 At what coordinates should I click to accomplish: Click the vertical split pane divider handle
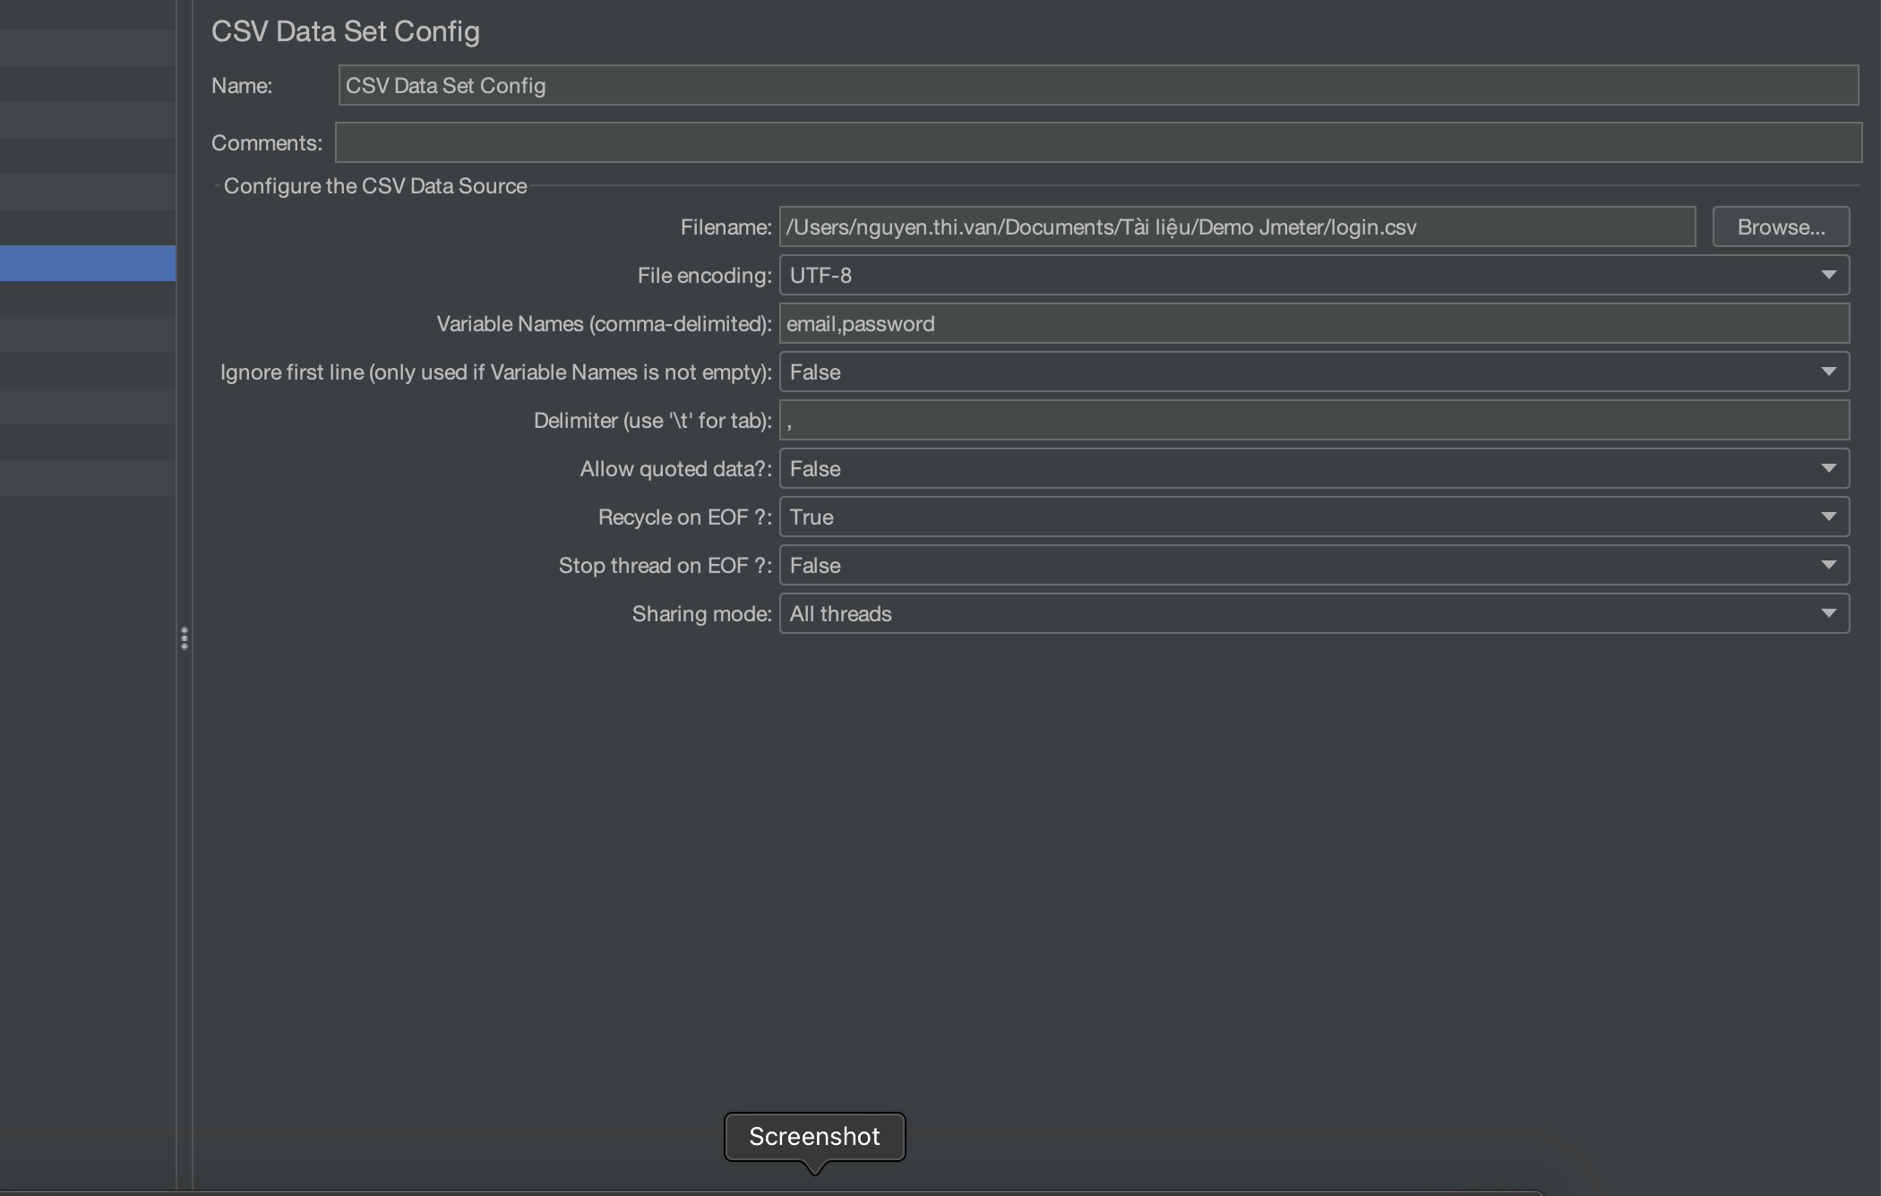185,638
